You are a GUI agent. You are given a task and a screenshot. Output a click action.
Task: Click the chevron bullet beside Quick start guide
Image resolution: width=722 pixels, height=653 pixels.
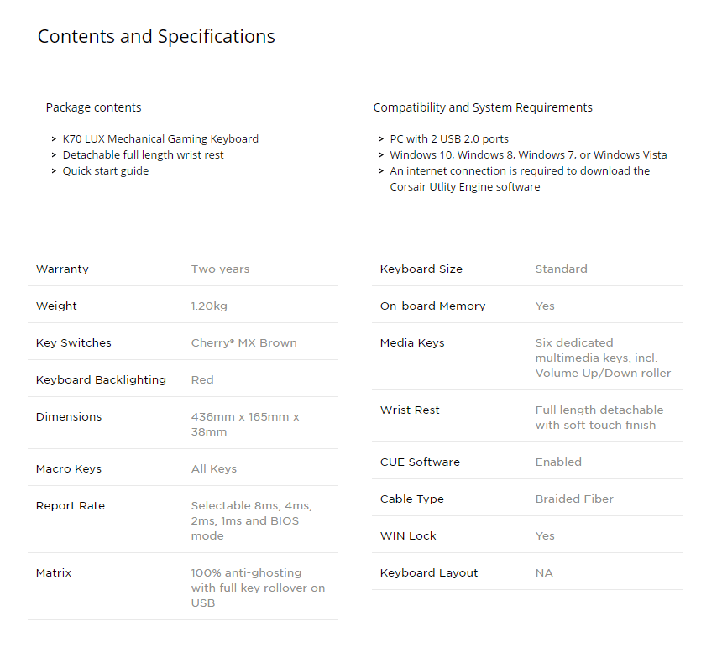coord(54,171)
